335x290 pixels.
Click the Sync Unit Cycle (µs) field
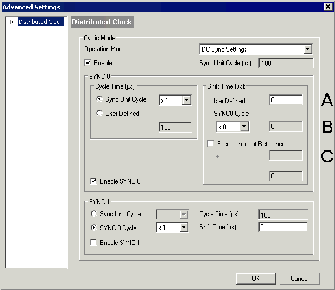point(286,63)
